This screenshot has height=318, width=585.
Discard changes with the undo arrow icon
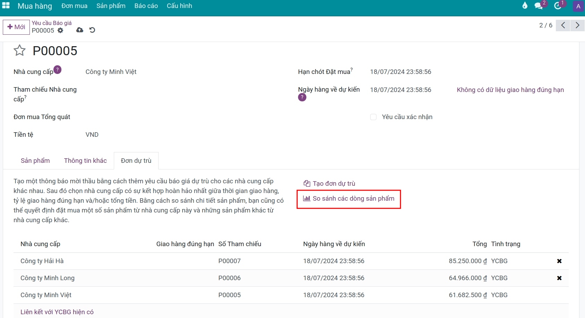(92, 30)
